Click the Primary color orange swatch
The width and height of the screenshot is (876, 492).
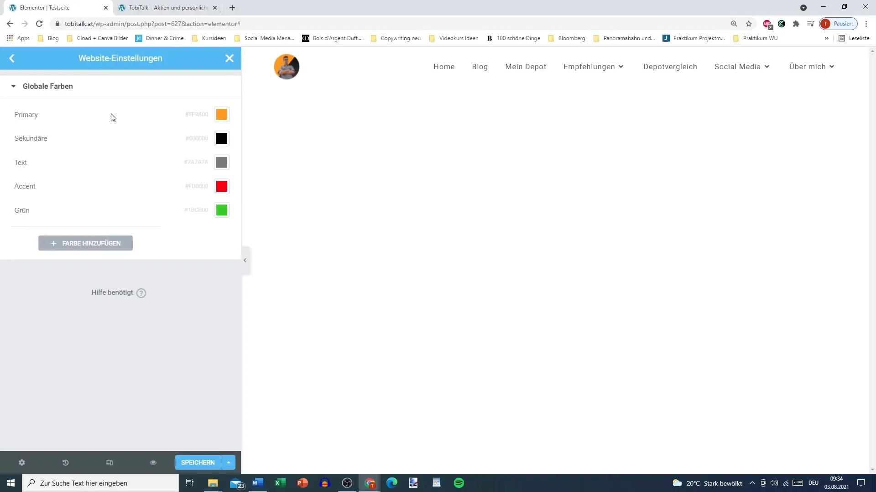221,114
